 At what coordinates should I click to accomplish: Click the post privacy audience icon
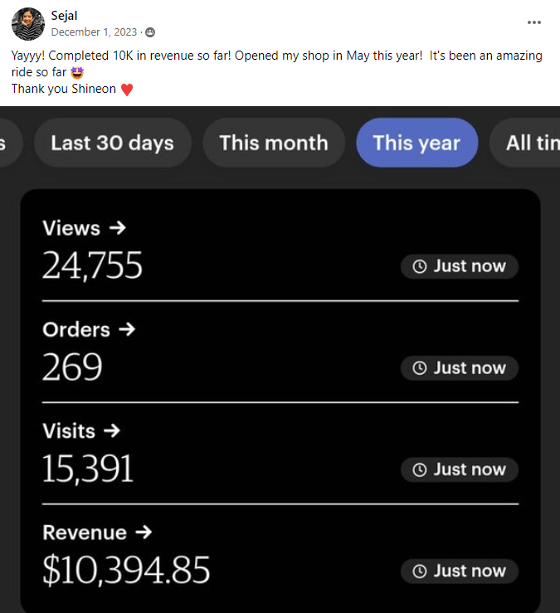tap(150, 32)
